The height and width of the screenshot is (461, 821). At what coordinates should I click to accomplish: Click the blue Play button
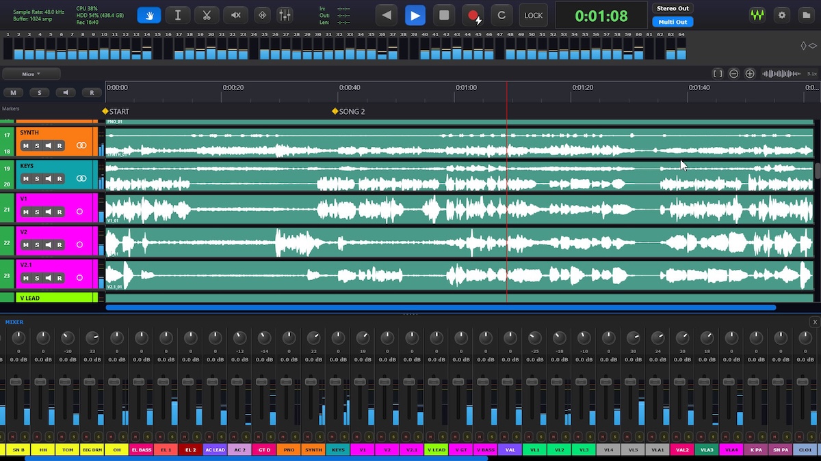coord(415,15)
